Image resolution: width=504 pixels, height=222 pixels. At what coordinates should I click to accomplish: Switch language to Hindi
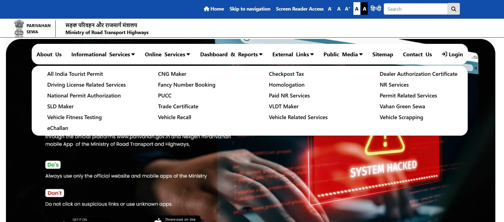[x=376, y=9]
